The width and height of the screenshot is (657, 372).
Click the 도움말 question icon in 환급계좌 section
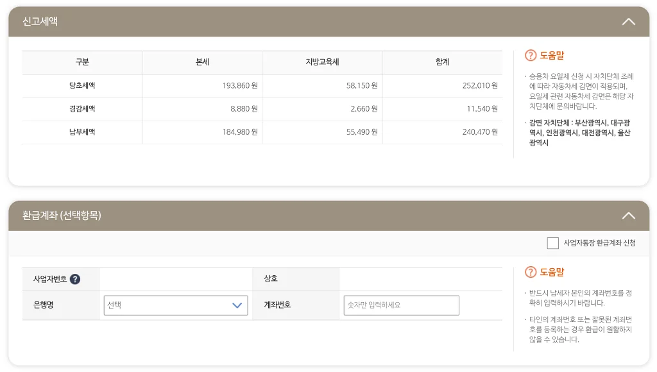[531, 272]
